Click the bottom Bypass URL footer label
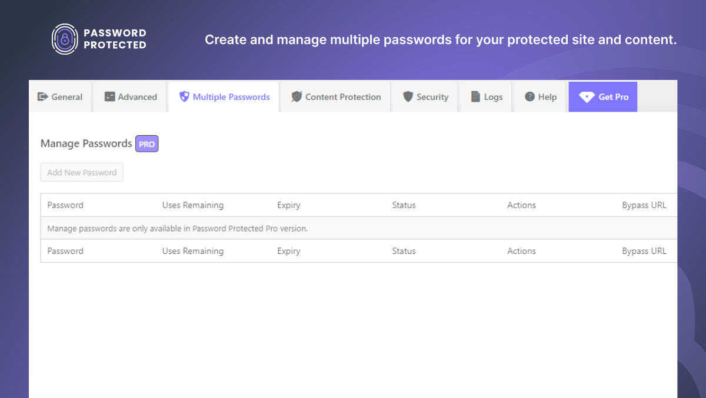 click(x=644, y=251)
